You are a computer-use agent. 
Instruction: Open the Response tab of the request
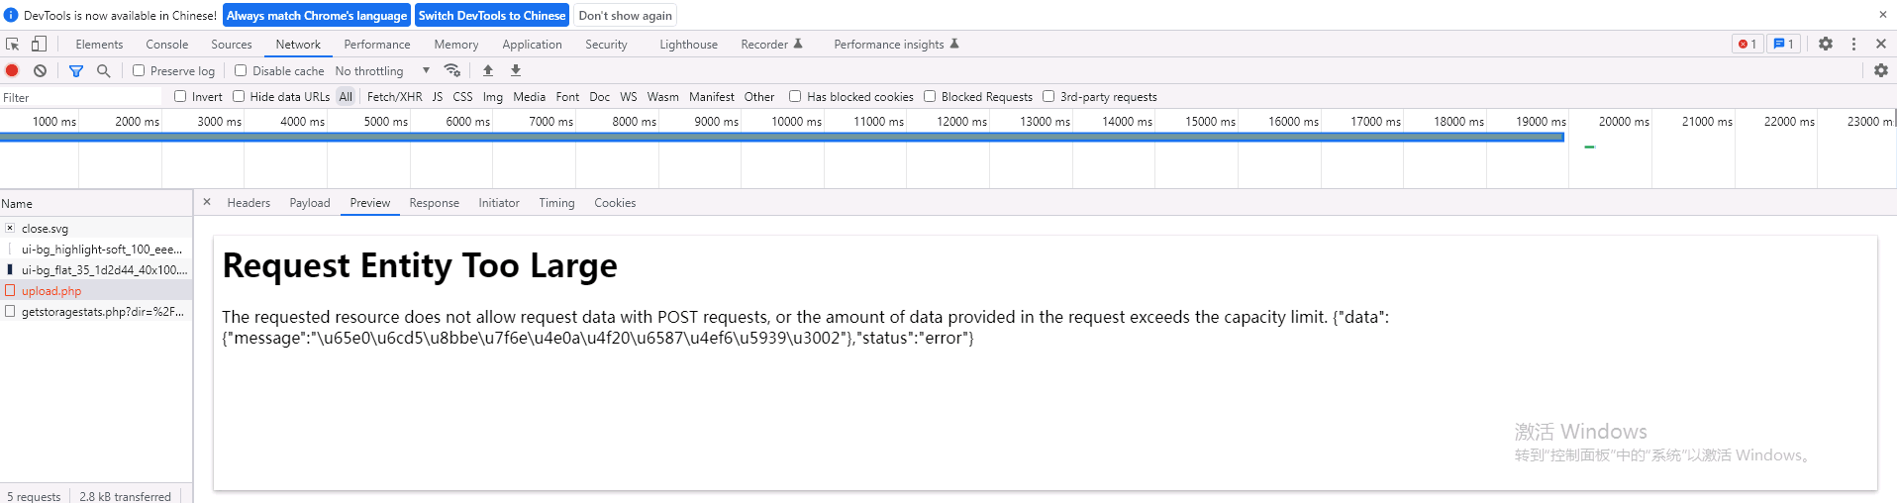[434, 203]
